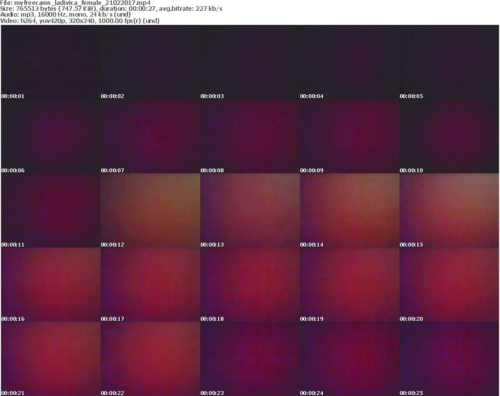Viewport: 500px width, 396px height.
Task: Select the thumbnail frame at 00:00:14
Action: pos(350,210)
